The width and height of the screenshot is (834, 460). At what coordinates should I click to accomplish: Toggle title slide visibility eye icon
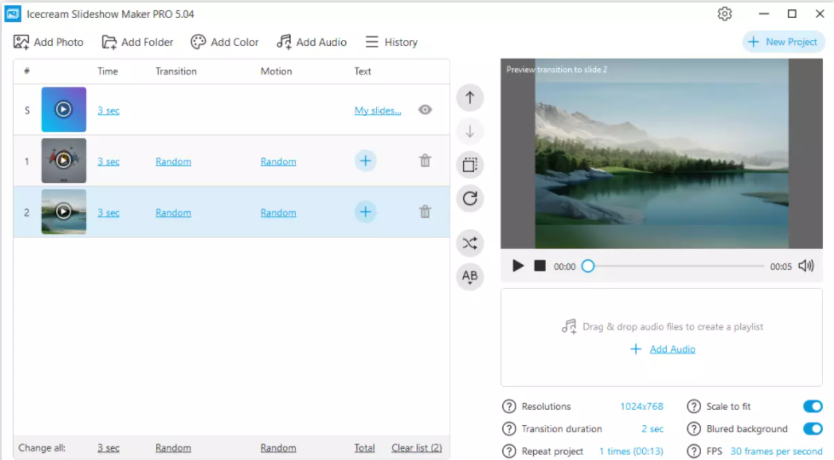click(425, 110)
